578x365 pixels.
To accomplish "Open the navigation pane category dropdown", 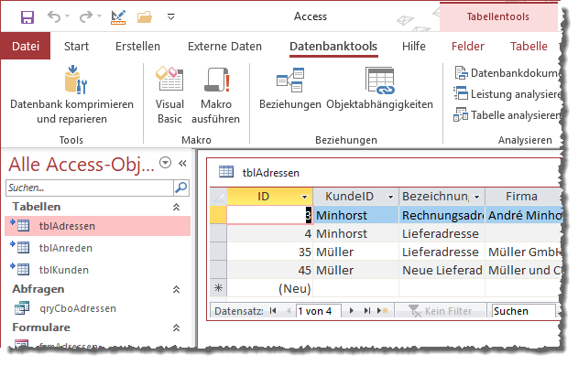I will pos(165,163).
